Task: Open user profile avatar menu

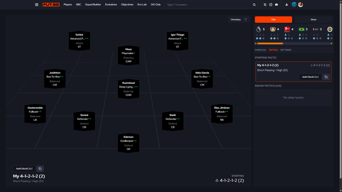Action: [x=301, y=5]
